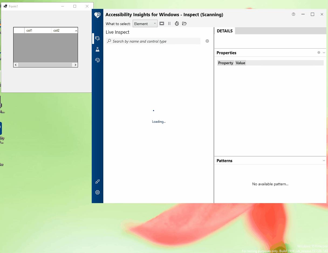The image size is (328, 253).
Task: Open Help via the question mark icon
Action: 293,14
